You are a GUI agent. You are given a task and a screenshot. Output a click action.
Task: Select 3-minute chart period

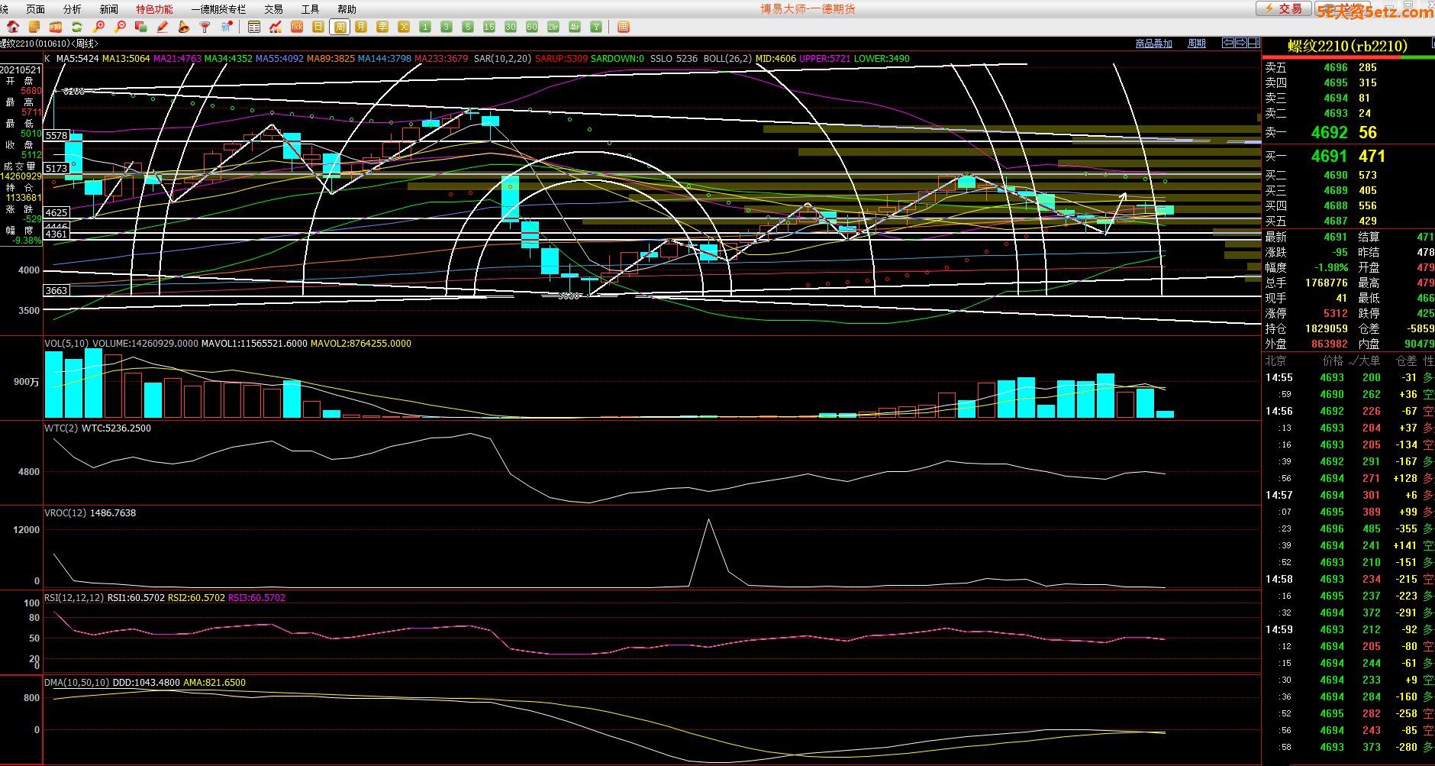[x=447, y=27]
